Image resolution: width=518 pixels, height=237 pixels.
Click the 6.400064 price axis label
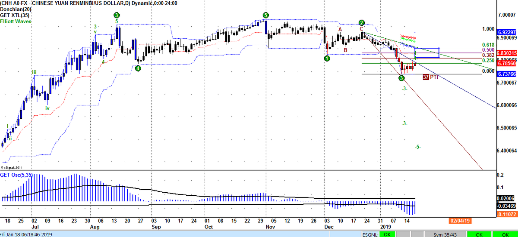506,151
